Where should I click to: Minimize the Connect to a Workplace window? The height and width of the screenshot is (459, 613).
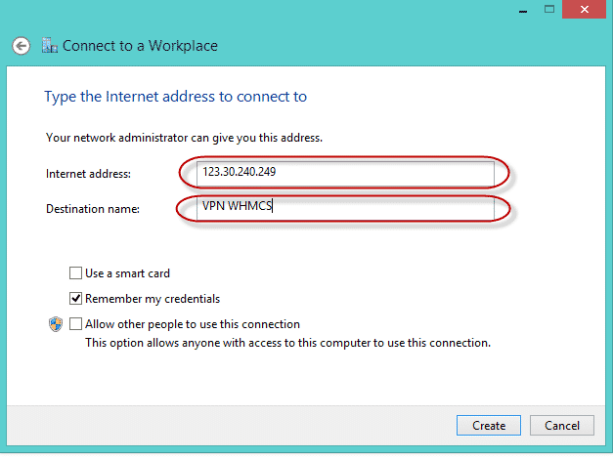pos(523,10)
